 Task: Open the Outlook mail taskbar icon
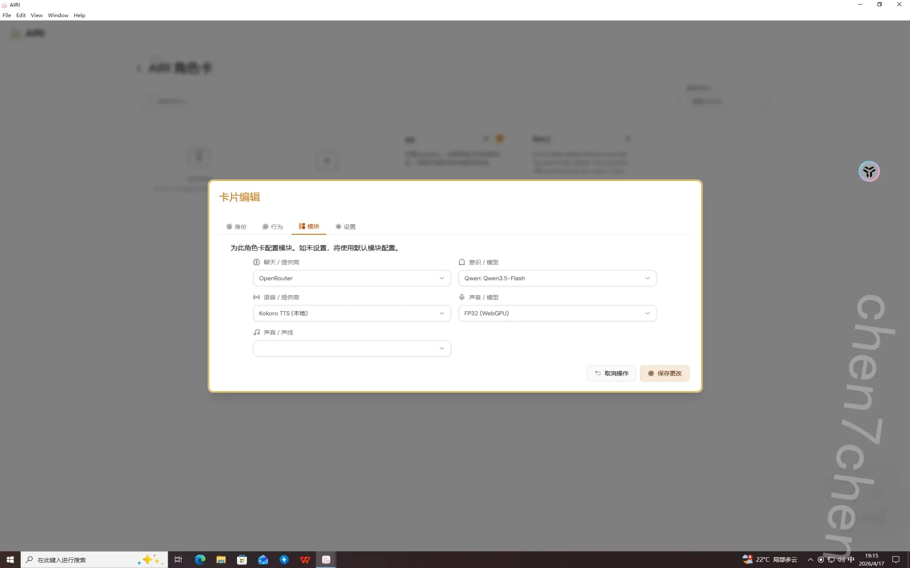point(263,559)
